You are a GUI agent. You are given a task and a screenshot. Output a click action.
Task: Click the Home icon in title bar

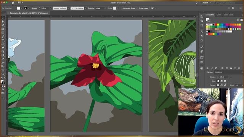click(13, 3)
